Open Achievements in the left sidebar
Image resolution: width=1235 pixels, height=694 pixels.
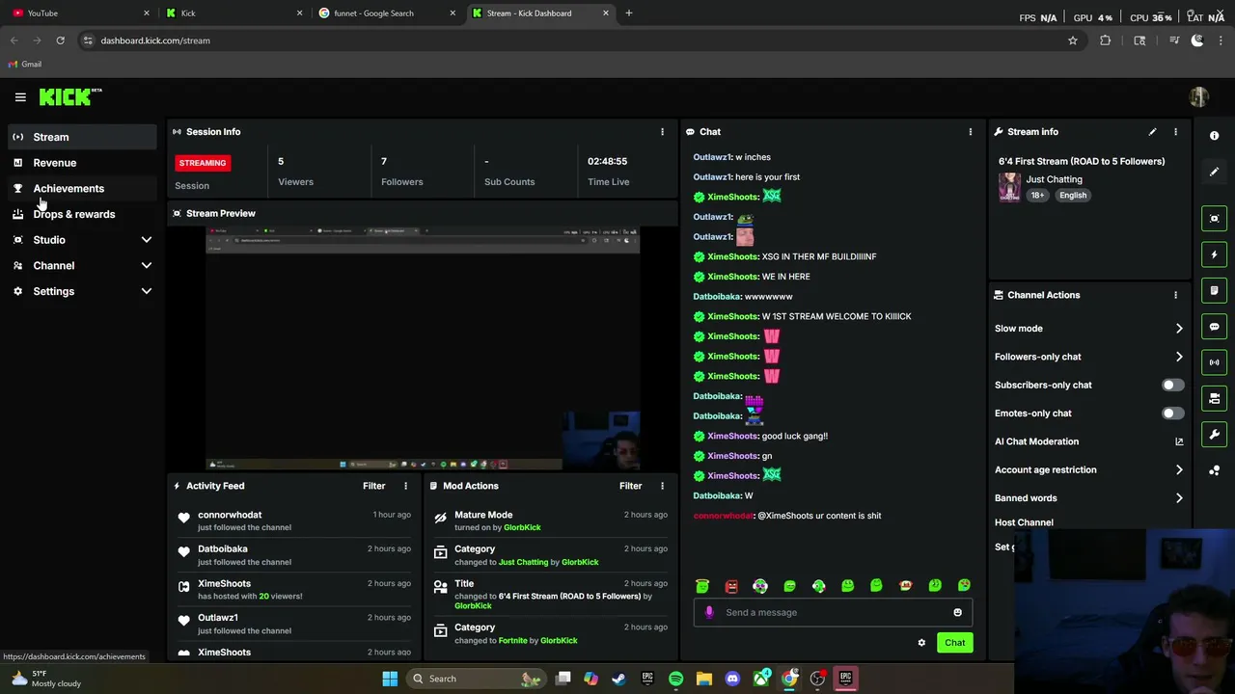pos(81,189)
